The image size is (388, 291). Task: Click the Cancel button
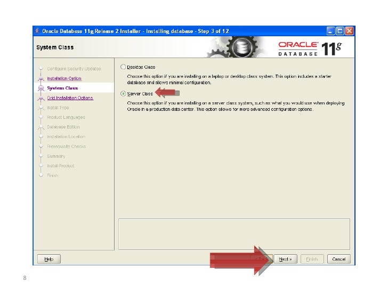(x=339, y=259)
